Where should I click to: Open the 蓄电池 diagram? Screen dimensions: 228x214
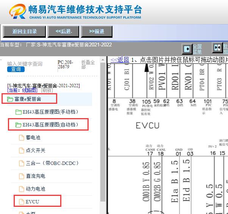pos(33,137)
